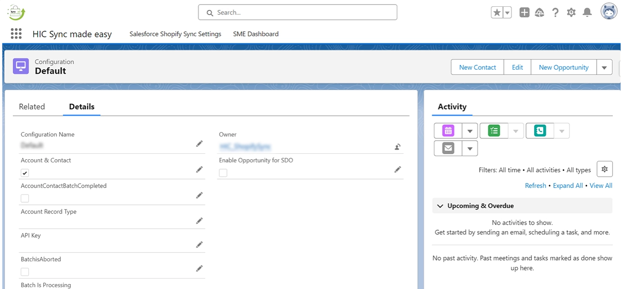Click the HIC Sync made easy app name
This screenshot has width=622, height=289.
tap(72, 34)
